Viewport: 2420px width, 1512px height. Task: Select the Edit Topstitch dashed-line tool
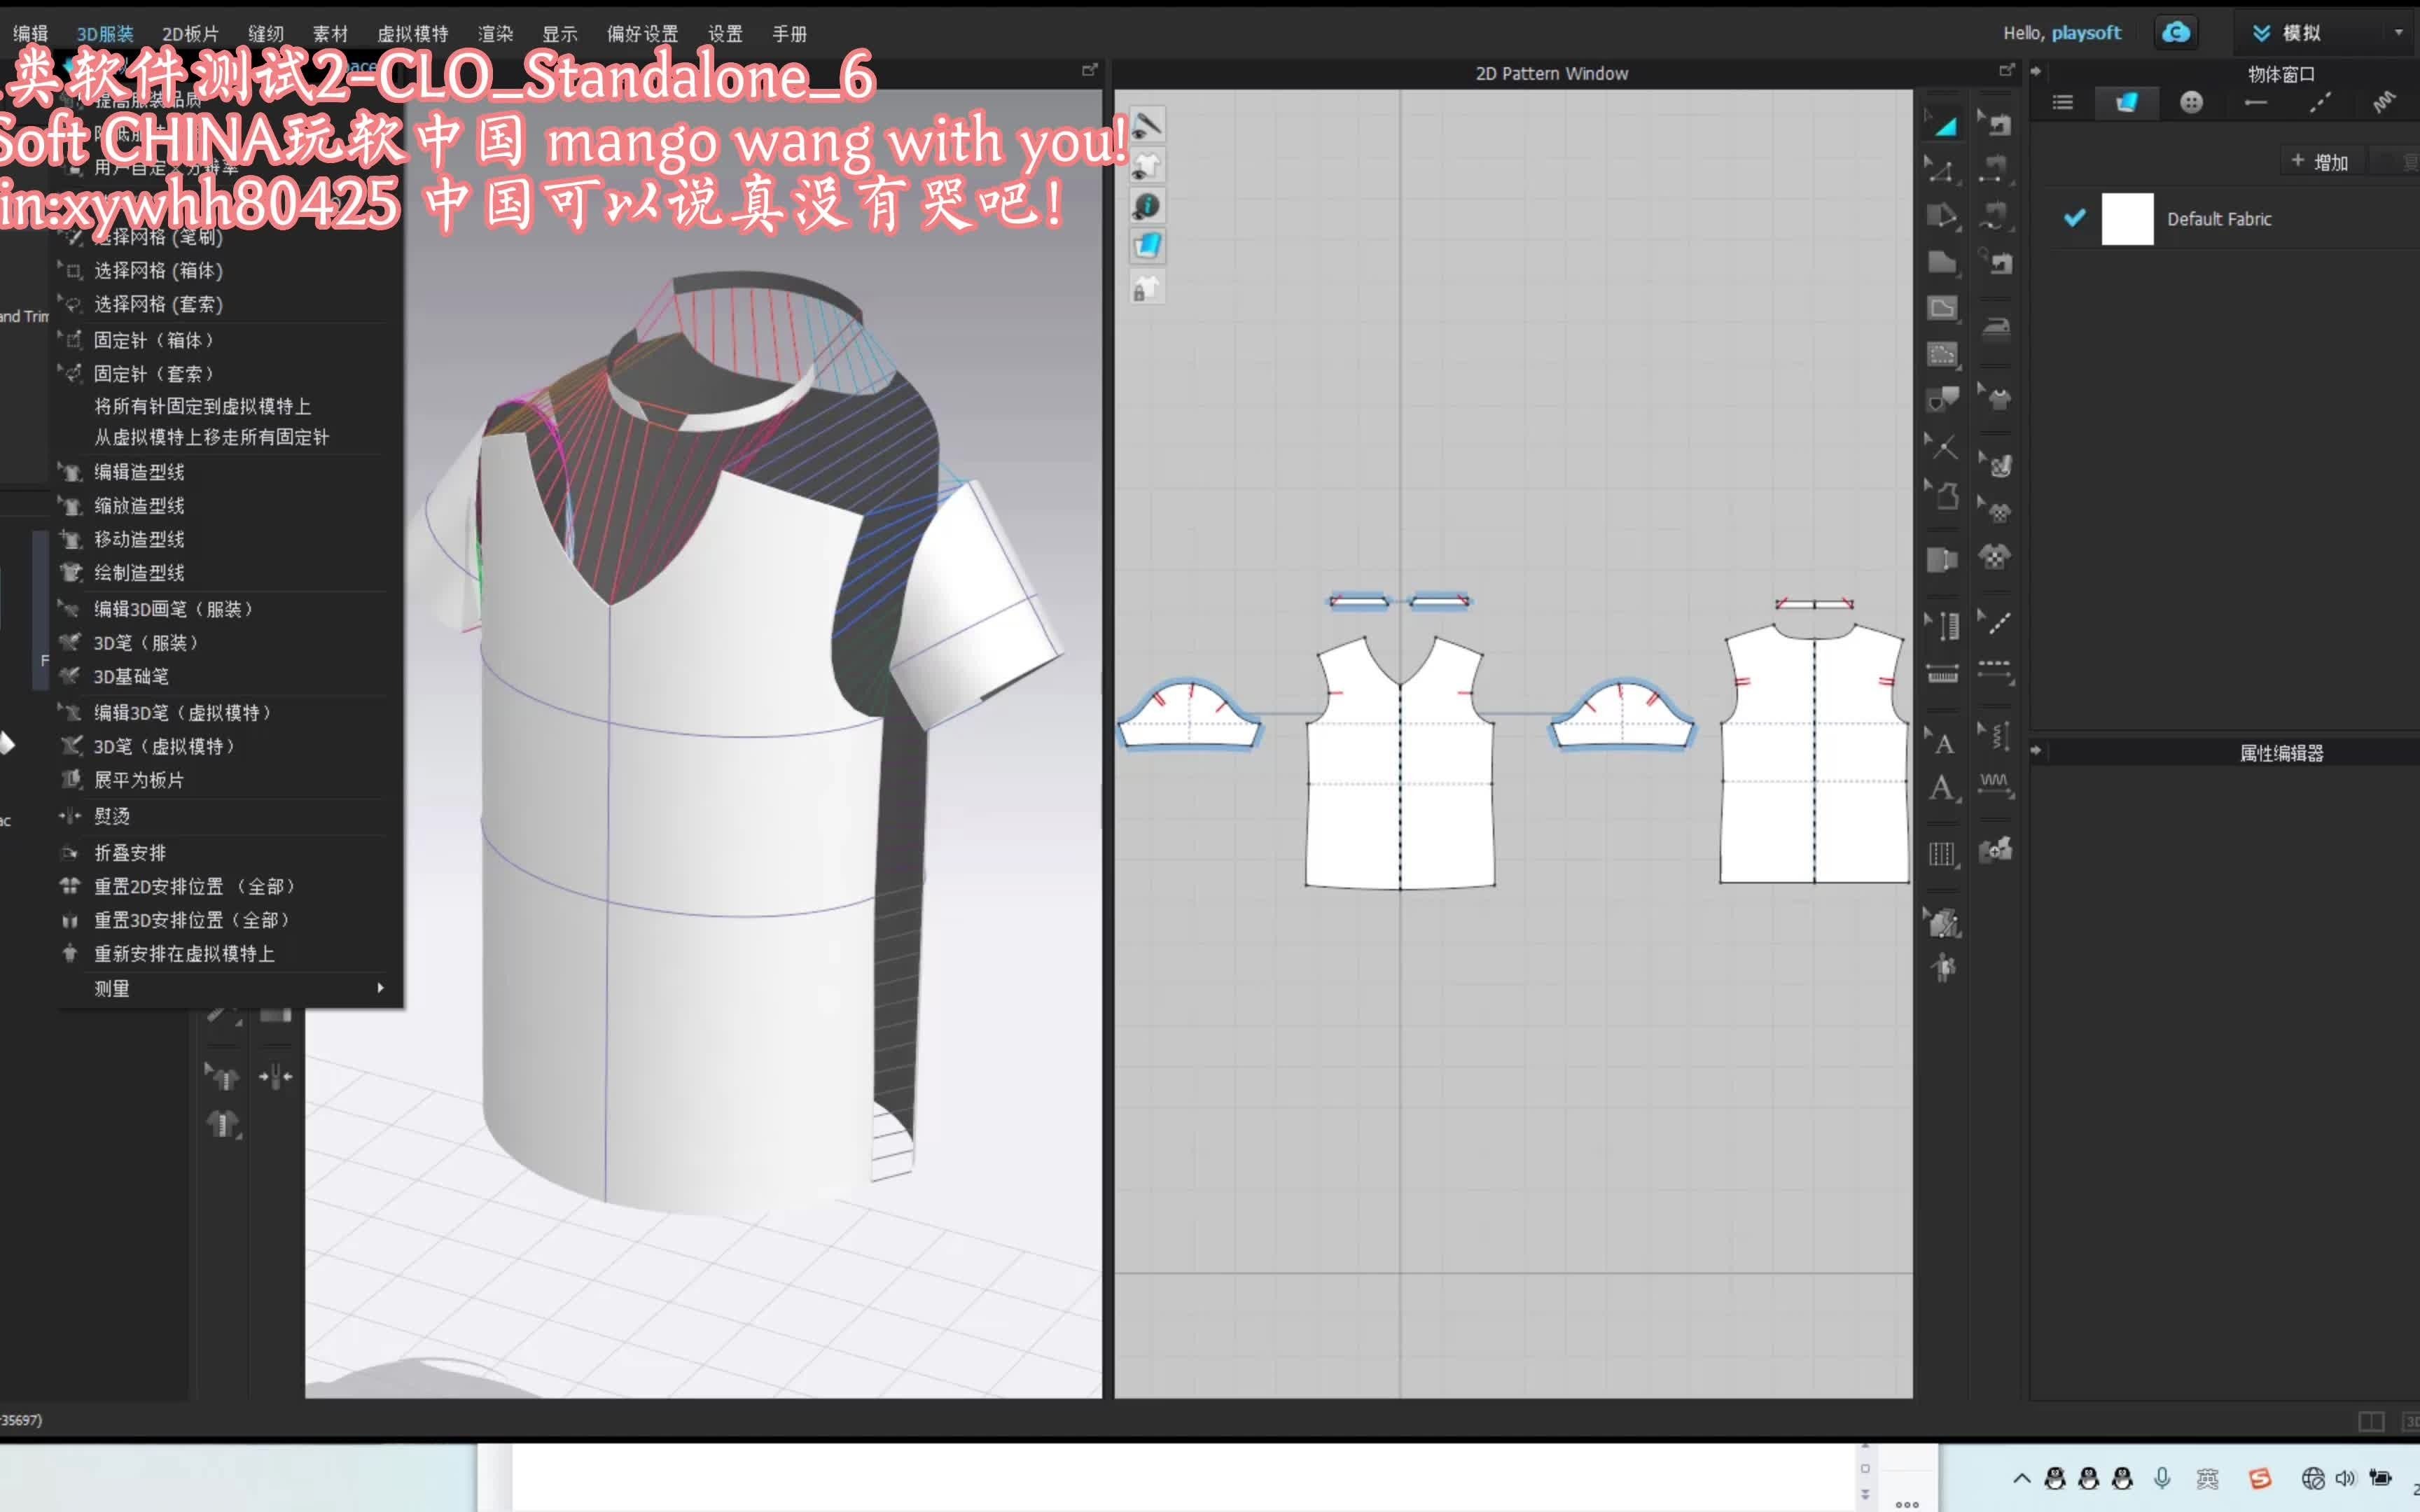click(x=1996, y=623)
